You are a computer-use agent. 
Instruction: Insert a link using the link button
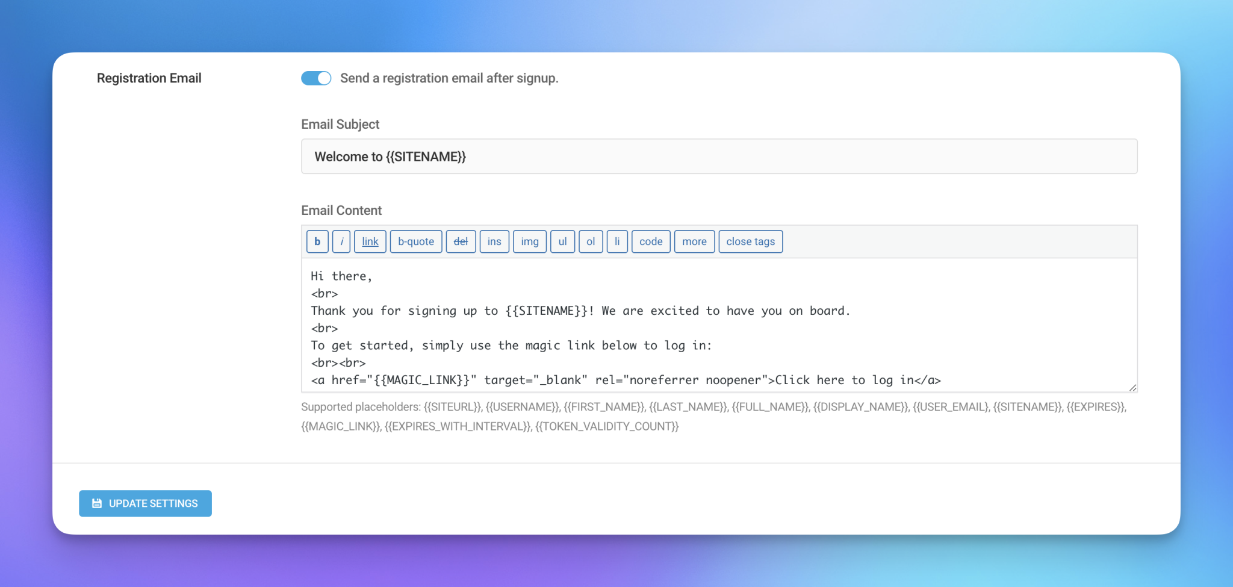point(370,241)
